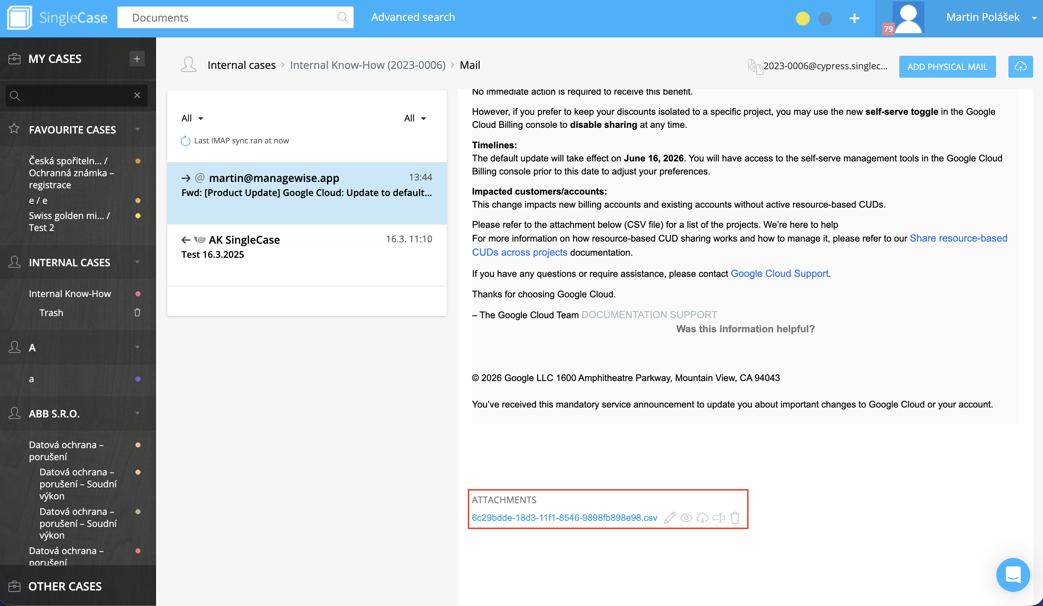This screenshot has width=1043, height=606.
Task: Click the sidebar case search field
Action: (x=76, y=95)
